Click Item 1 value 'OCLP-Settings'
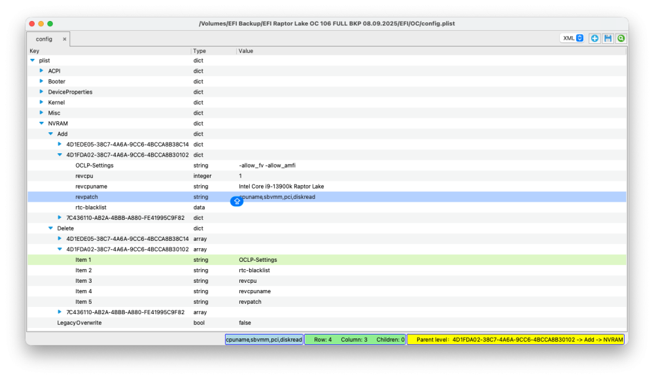The height and width of the screenshot is (379, 654). [x=258, y=260]
